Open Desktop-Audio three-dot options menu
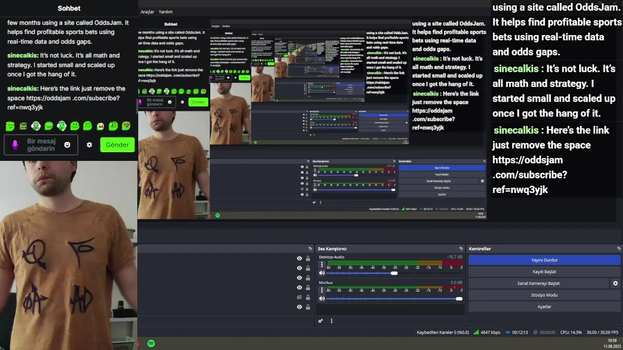The width and height of the screenshot is (623, 350). 322,265
